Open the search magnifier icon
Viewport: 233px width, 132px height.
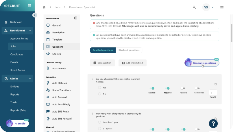coord(194,7)
